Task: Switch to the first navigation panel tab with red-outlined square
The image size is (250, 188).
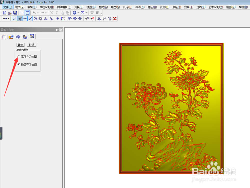Action: (x=4, y=37)
